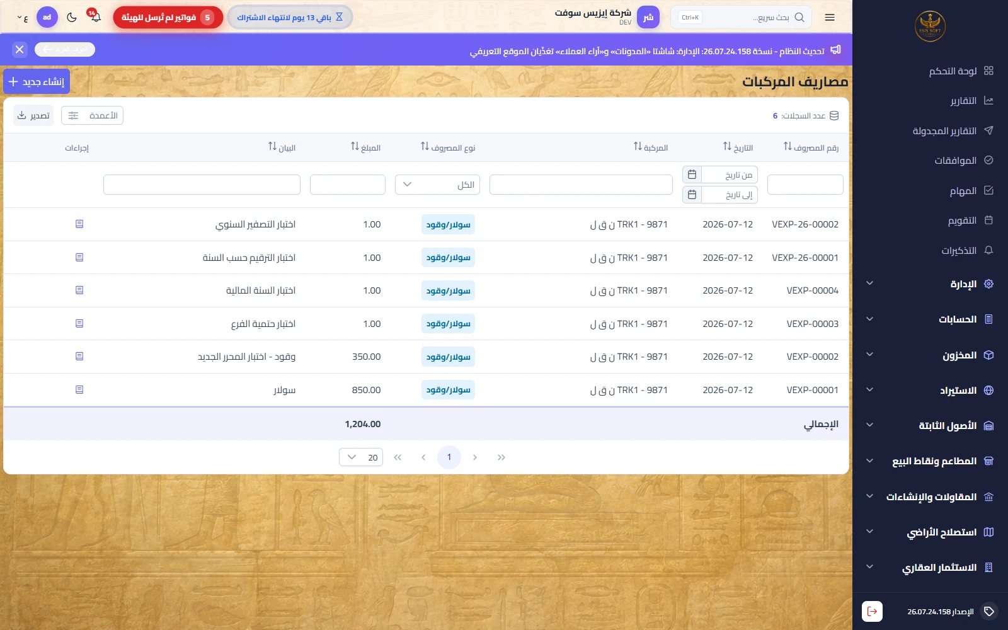The height and width of the screenshot is (630, 1008).
Task: Expand المخزون sidebar section
Action: [930, 355]
